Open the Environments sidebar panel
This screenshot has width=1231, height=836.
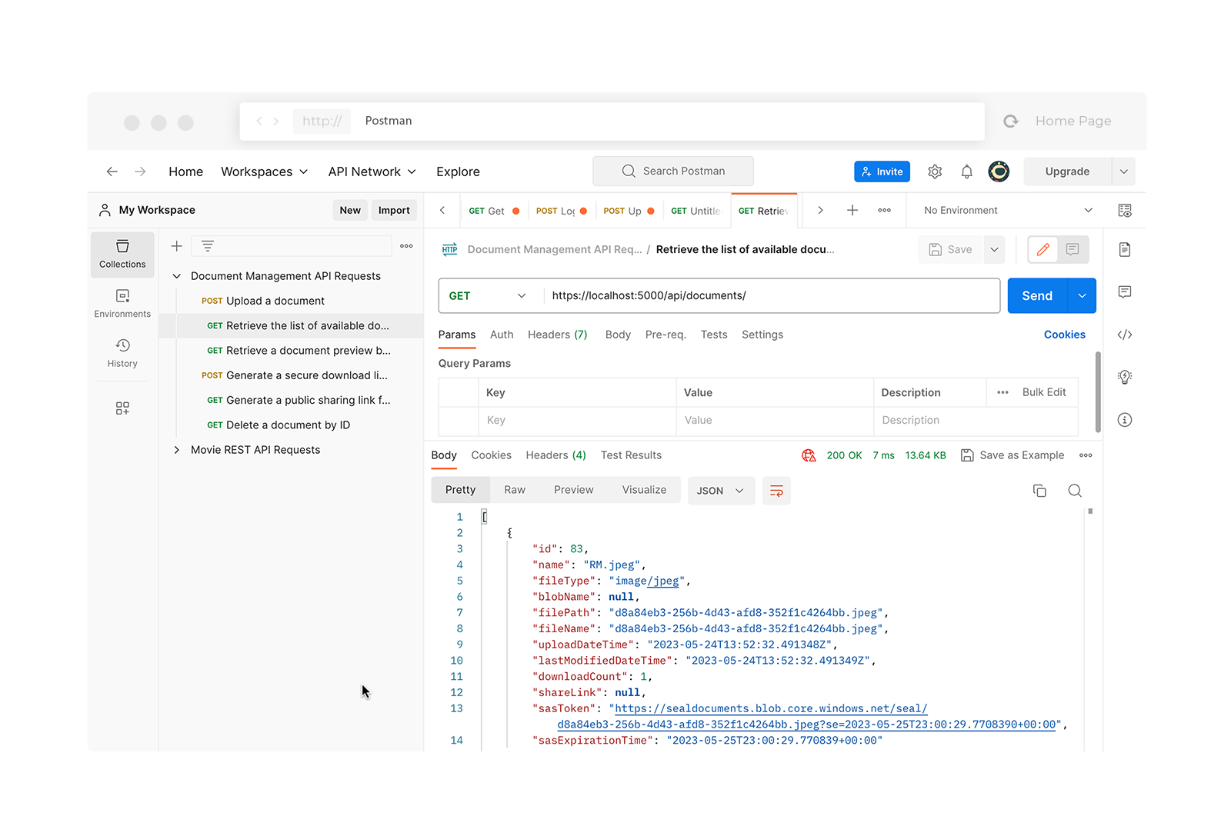coord(122,303)
